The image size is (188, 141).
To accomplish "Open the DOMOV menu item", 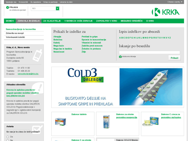I will pos(10,21).
